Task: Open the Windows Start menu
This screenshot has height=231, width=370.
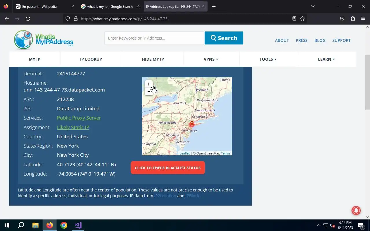Action: 7,225
